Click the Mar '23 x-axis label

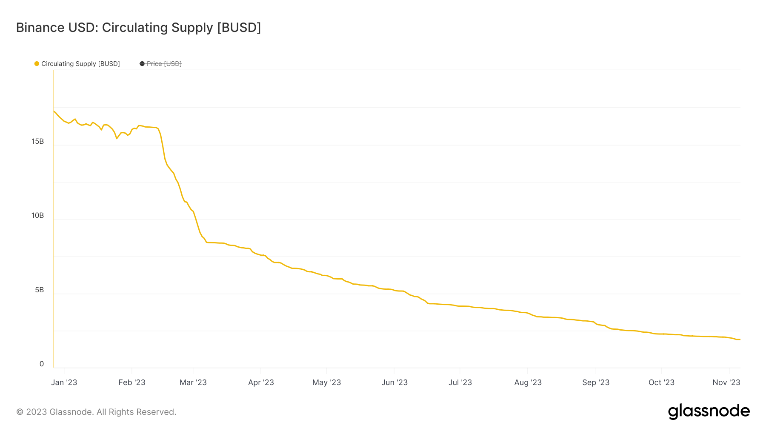[x=193, y=382]
